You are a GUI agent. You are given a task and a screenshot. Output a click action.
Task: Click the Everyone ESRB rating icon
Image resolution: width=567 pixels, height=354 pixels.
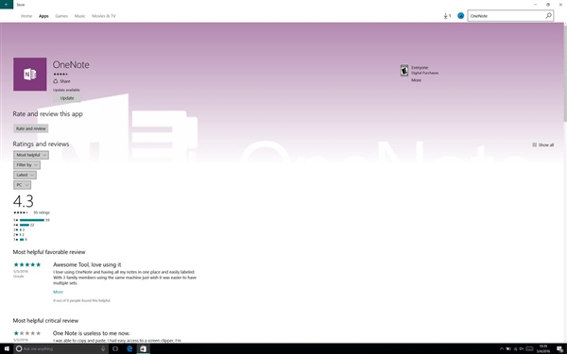pos(404,70)
